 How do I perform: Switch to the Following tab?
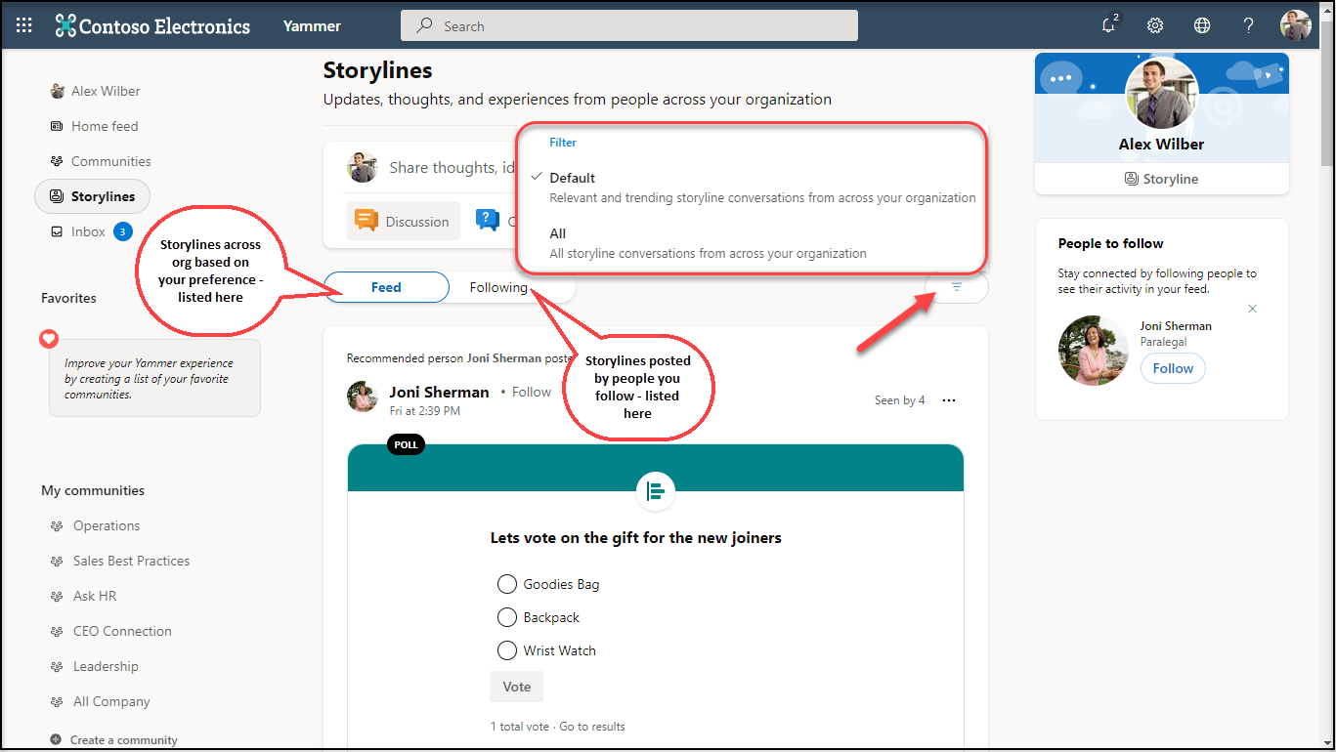click(x=498, y=287)
